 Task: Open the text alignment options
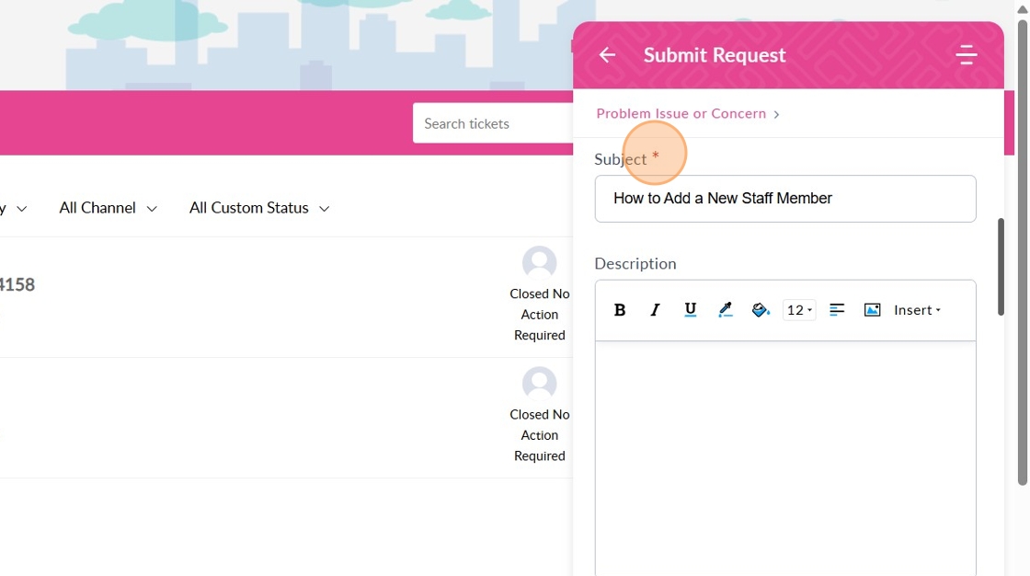[x=837, y=310]
